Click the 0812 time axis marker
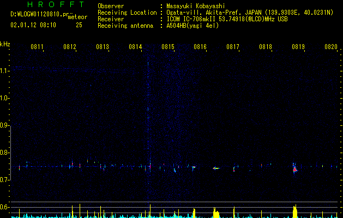This screenshot has height=218, width=343. click(70, 47)
